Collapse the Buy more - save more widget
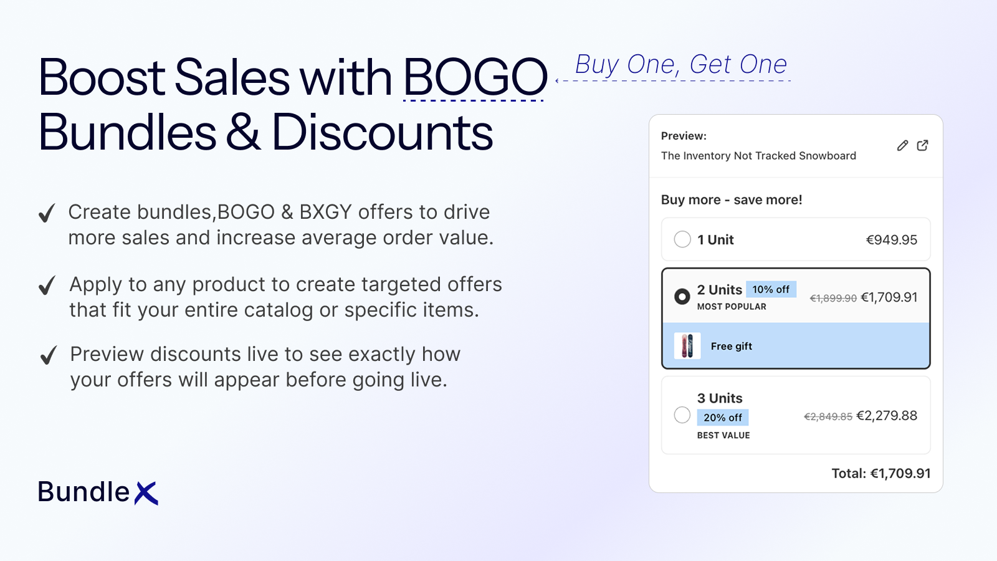Viewport: 997px width, 561px height. (732, 199)
